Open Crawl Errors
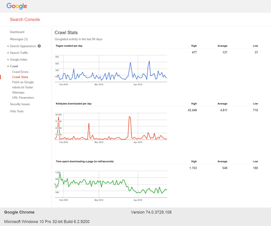271x226 pixels. 20,72
